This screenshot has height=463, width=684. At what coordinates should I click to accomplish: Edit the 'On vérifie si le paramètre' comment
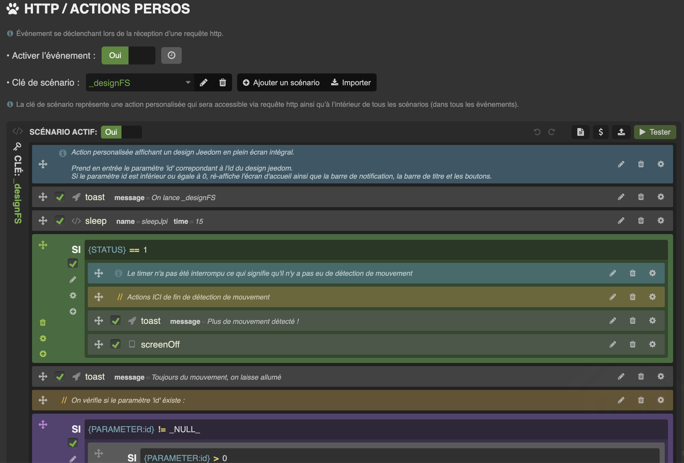(x=621, y=400)
